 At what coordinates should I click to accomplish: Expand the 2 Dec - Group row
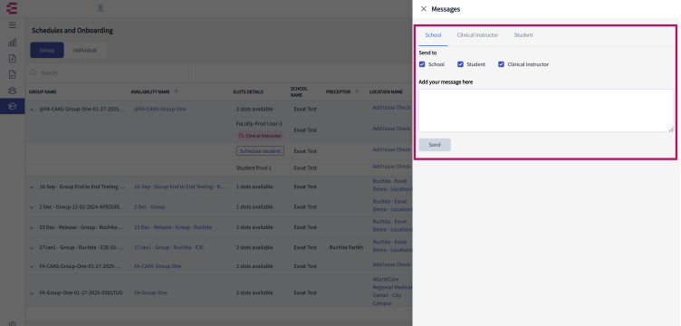click(32, 207)
